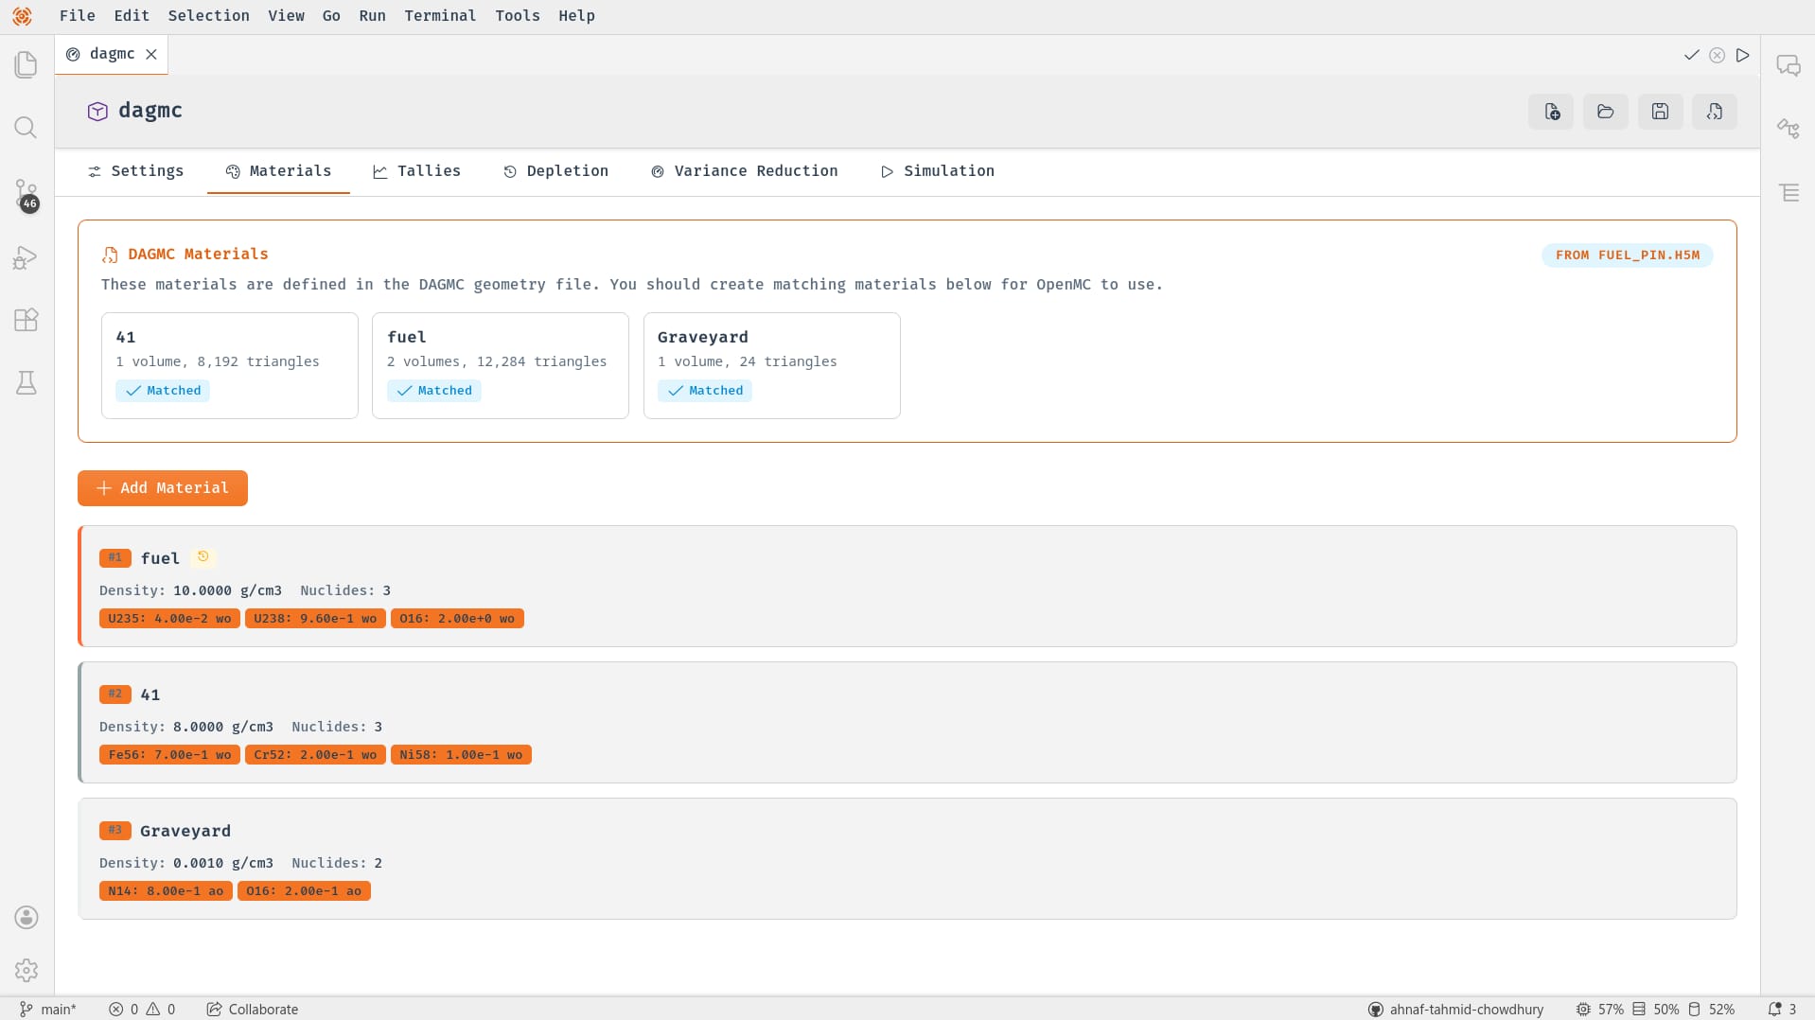Image resolution: width=1815 pixels, height=1020 pixels.
Task: Select the Graveyard material card
Action: pyautogui.click(x=907, y=858)
